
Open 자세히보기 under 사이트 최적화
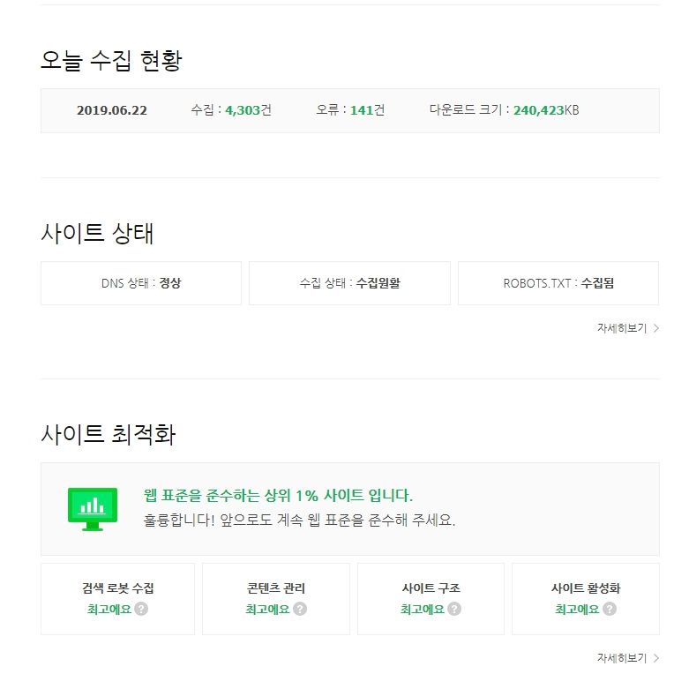coord(622,658)
